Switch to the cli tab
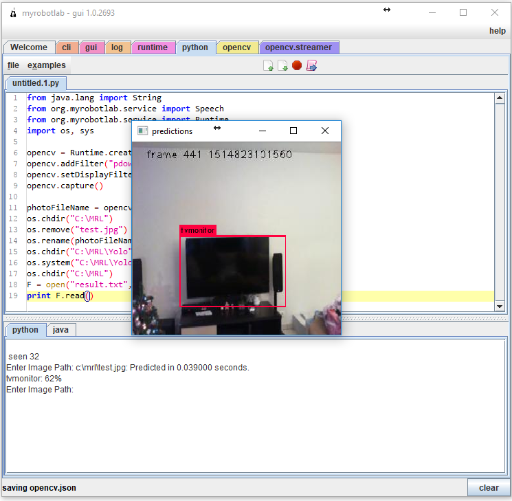The height and width of the screenshot is (501, 512). pyautogui.click(x=67, y=47)
